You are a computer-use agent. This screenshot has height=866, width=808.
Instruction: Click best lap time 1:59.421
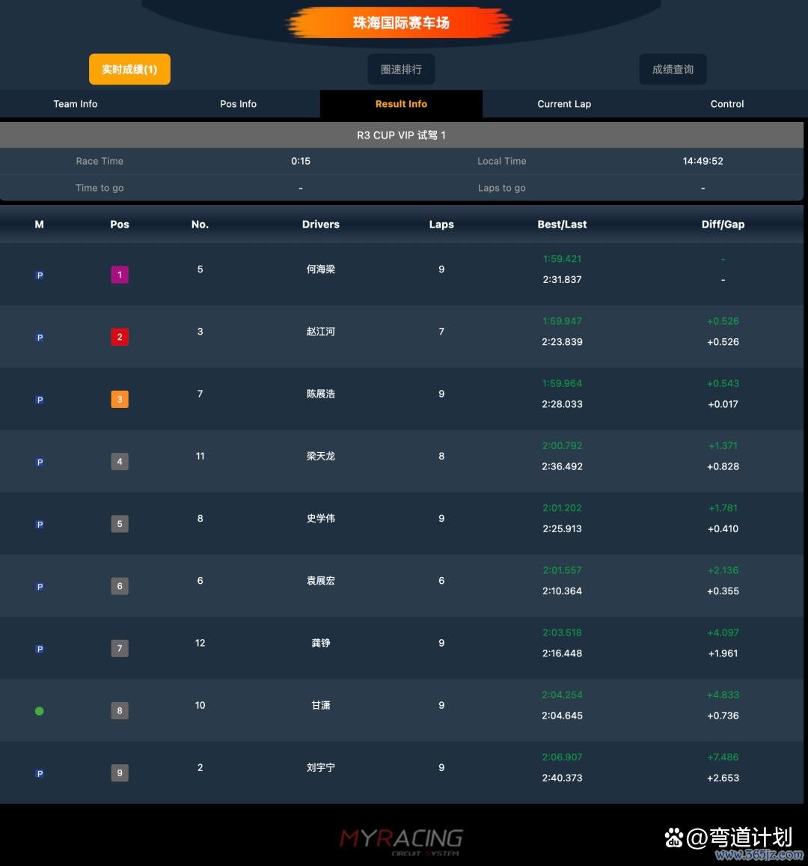562,259
